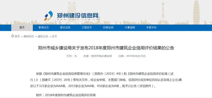This screenshot has width=212, height=98.
Task: Open 专题专栏 in the nav bar
Action: pyautogui.click(x=151, y=28)
